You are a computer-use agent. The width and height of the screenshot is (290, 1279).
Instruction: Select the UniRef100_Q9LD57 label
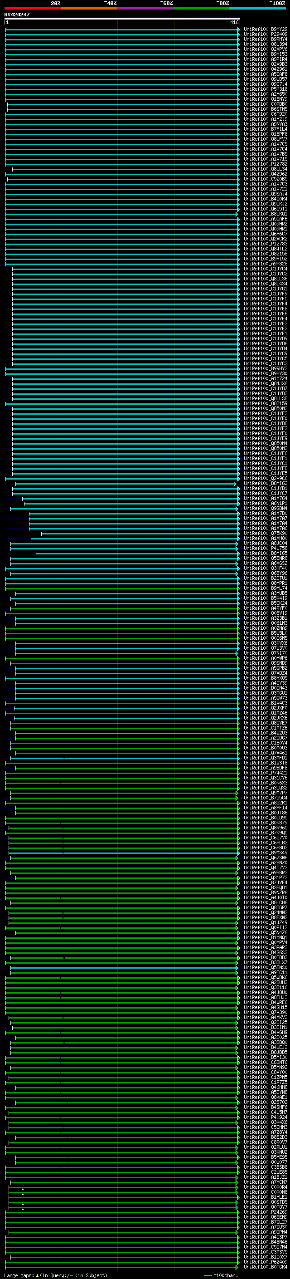tap(266, 79)
